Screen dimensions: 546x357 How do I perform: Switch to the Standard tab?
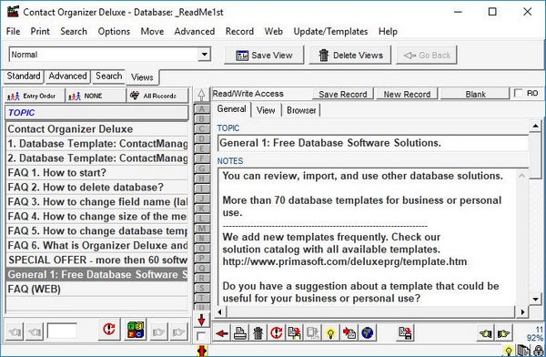24,76
